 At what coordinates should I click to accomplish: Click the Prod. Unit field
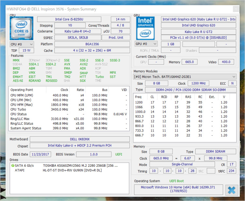[x=116, y=38]
